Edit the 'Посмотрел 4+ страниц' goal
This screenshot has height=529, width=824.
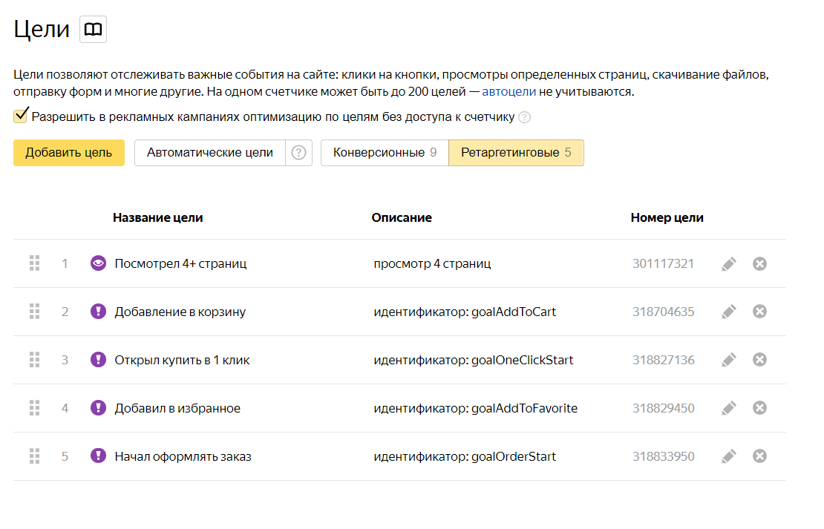coord(729,263)
